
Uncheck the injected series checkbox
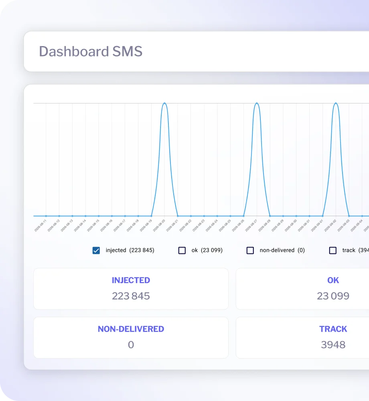(96, 250)
